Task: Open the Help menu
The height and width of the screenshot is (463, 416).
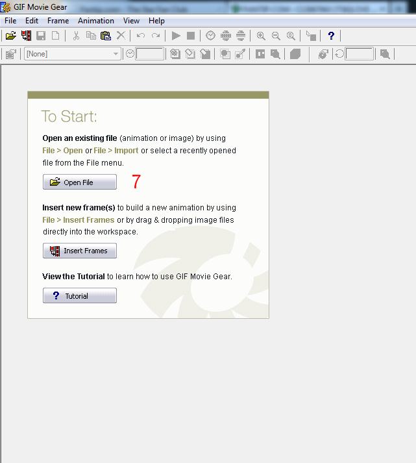Action: click(156, 21)
